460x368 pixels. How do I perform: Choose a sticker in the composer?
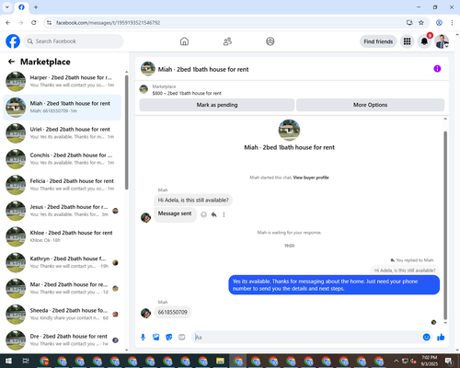(x=169, y=338)
